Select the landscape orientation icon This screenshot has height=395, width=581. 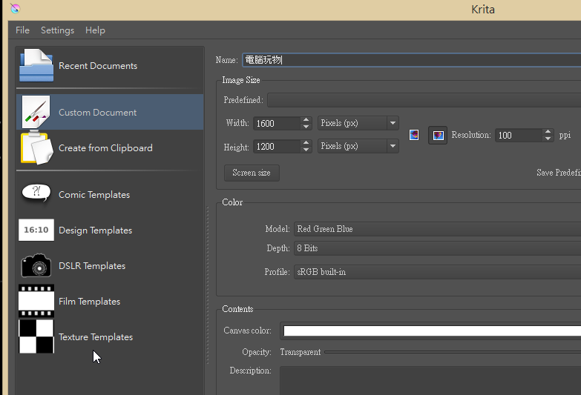(438, 135)
